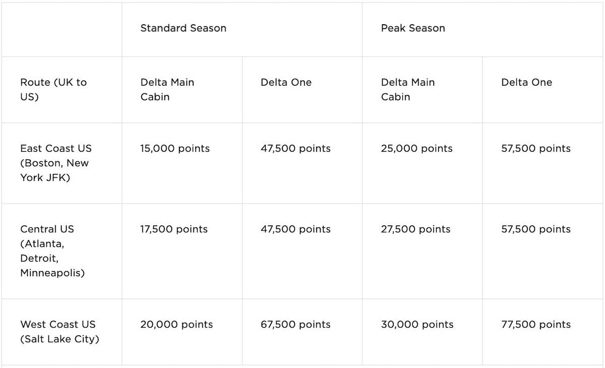The width and height of the screenshot is (605, 368).
Task: Click Delta One under Peak Season
Action: (x=526, y=82)
